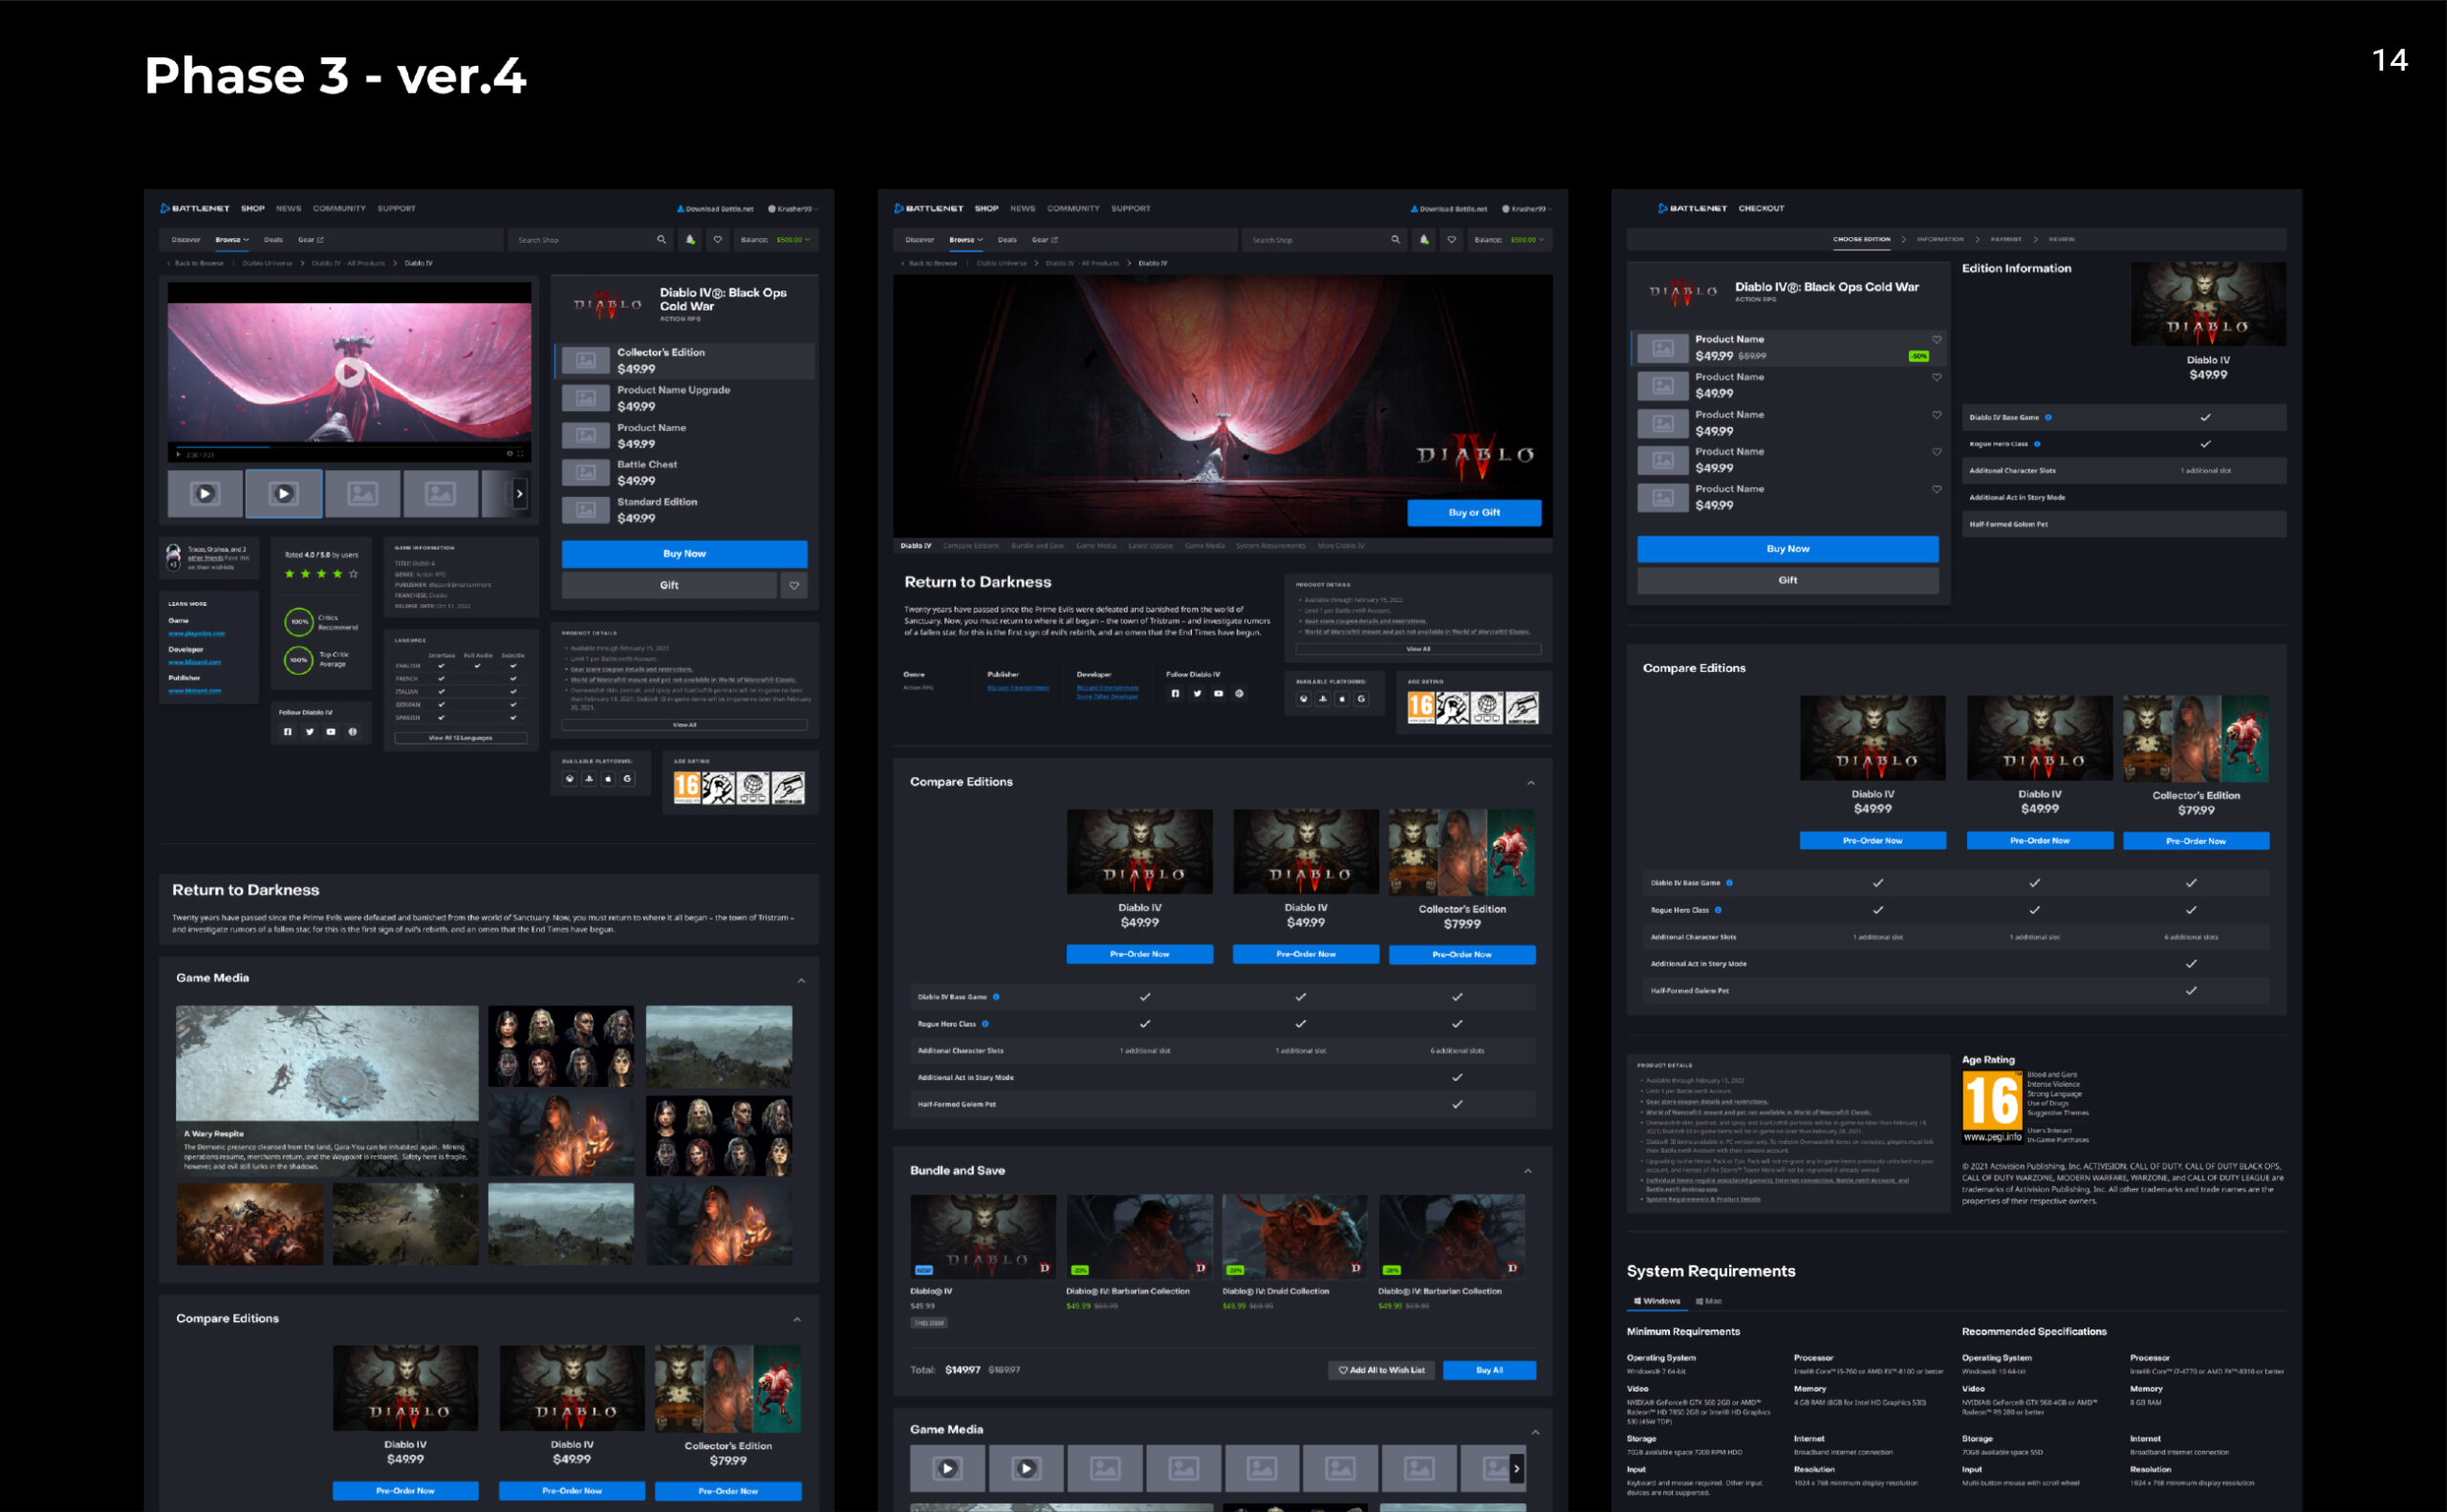Viewport: 2447px width, 1512px height.
Task: Select Apple platform icon in left mockup
Action: 608,778
